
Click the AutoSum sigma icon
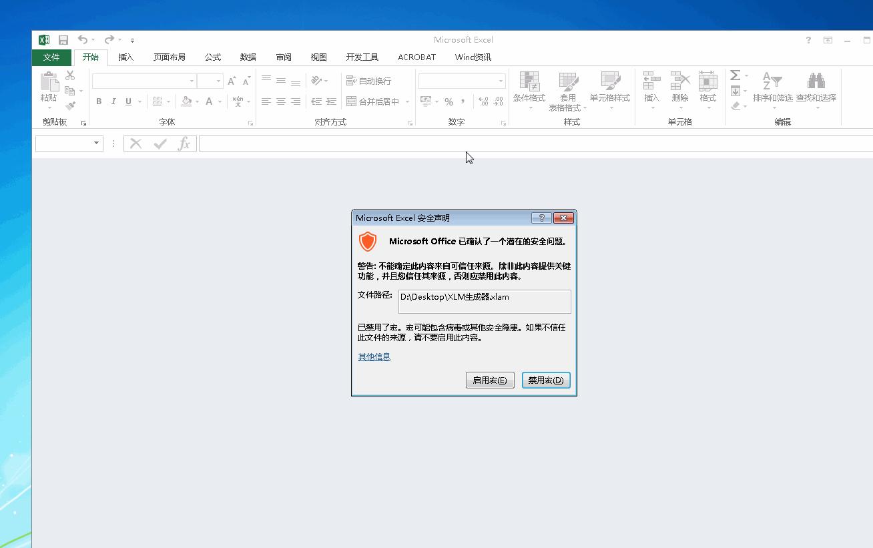click(736, 75)
